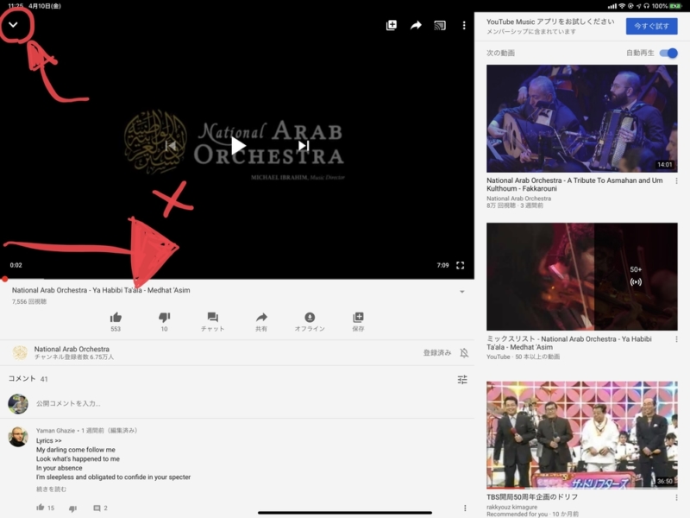Tap the 今すぐ試す button

click(x=651, y=26)
